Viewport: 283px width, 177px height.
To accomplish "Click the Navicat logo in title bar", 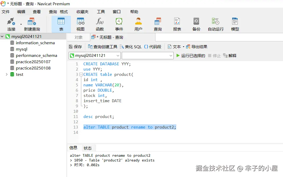I will tap(3, 4).
